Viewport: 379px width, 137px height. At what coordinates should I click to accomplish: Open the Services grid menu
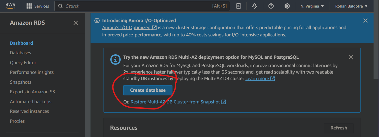[29, 6]
